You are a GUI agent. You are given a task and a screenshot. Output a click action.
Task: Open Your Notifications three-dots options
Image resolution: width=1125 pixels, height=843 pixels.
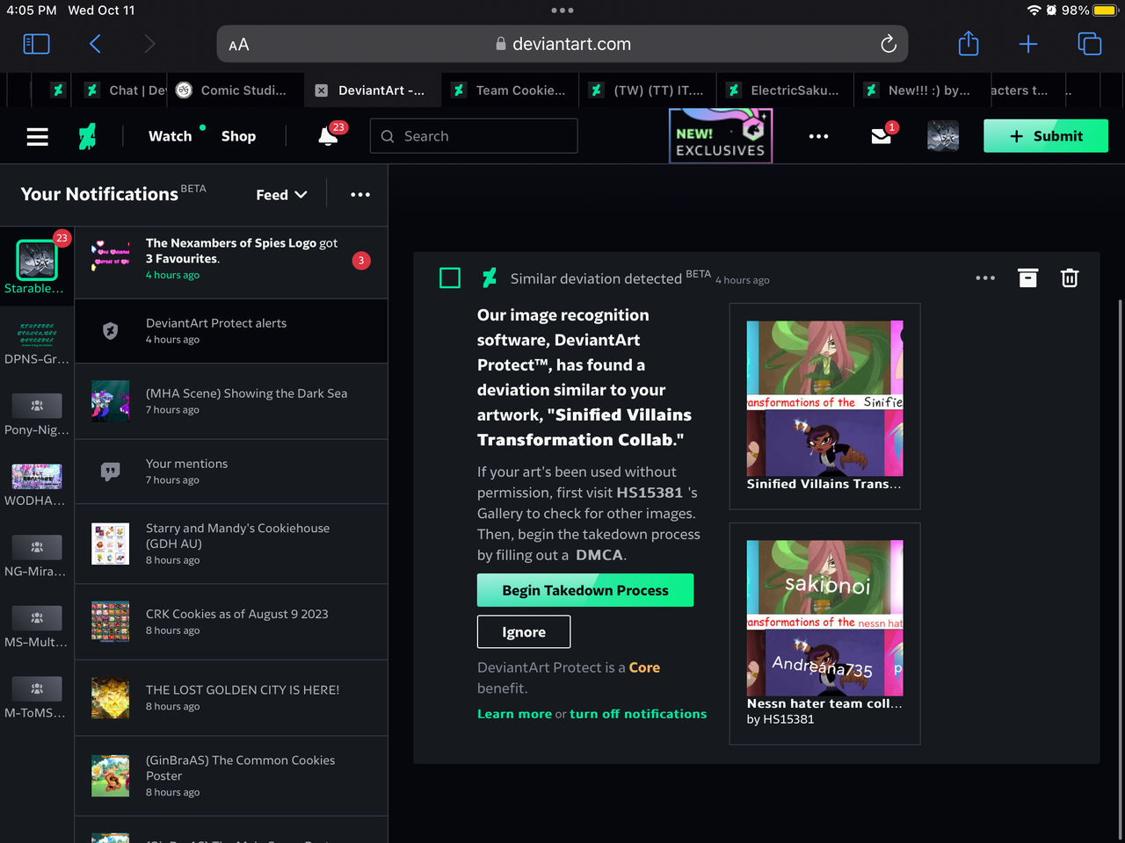click(360, 195)
